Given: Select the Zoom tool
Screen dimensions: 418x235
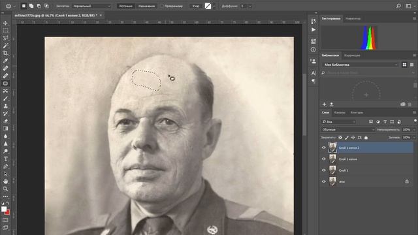Looking at the screenshot, I should point(5,189).
